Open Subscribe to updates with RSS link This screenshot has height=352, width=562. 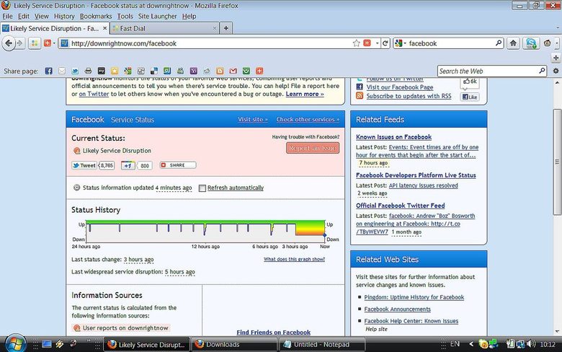pyautogui.click(x=409, y=96)
